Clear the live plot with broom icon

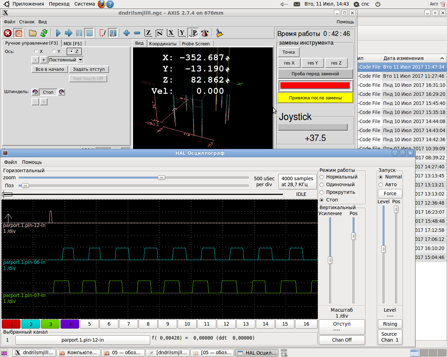coord(219,33)
